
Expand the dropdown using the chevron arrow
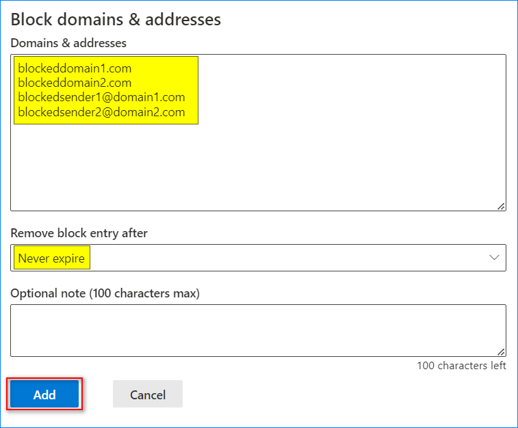click(x=494, y=258)
